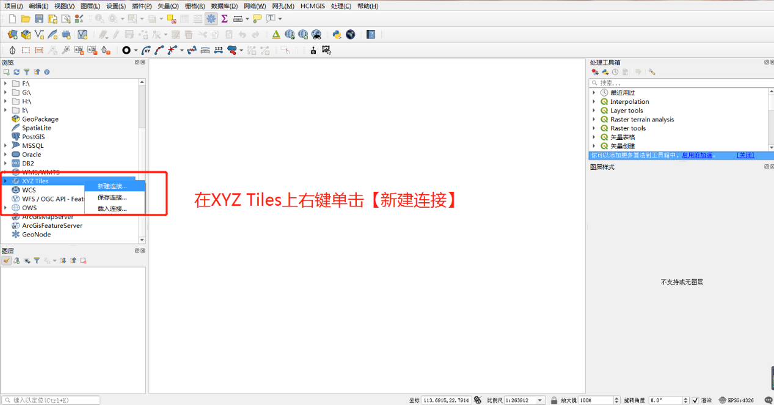774x405 pixels.
Task: Expand the Raster terrain analysis group
Action: [594, 120]
